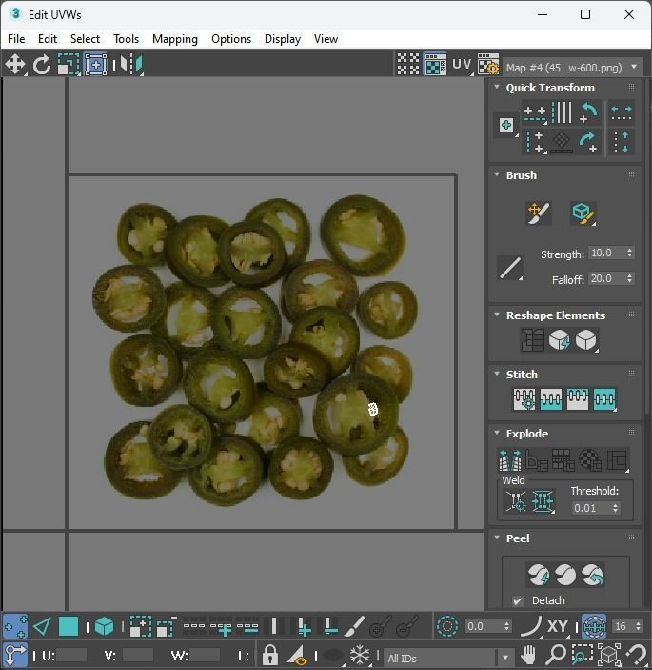Toggle the Detach checkbox
This screenshot has height=670, width=652.
click(518, 600)
